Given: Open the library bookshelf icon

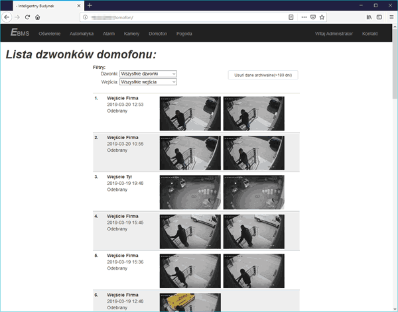Looking at the screenshot, I should pos(365,17).
